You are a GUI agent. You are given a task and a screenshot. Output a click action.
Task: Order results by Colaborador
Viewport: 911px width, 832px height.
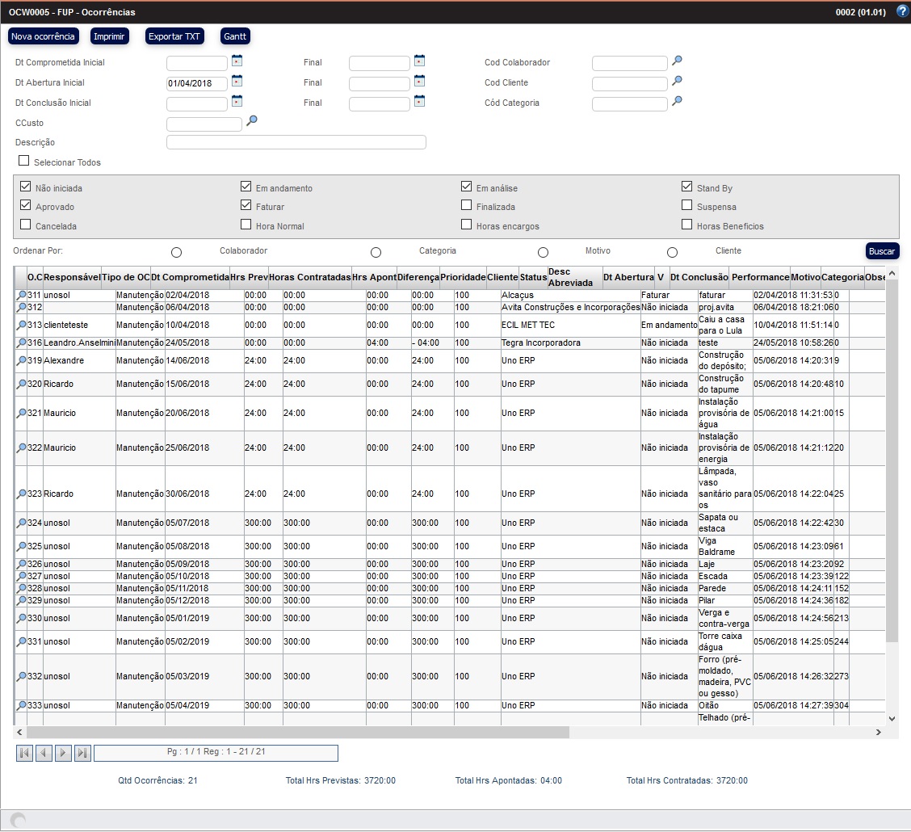tap(176, 253)
